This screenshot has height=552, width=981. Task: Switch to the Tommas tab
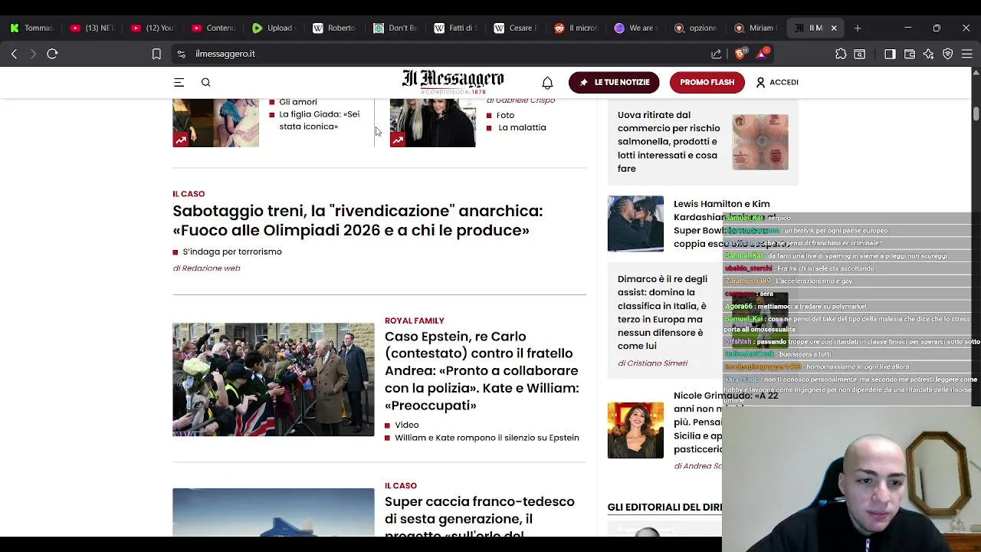pyautogui.click(x=31, y=28)
